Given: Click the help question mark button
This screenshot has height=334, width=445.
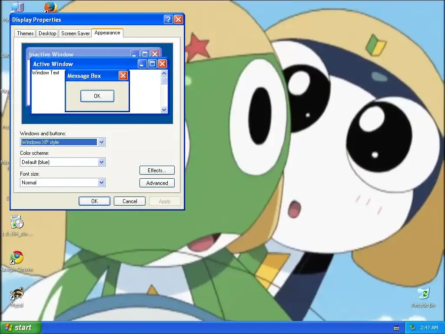Looking at the screenshot, I should click(168, 19).
